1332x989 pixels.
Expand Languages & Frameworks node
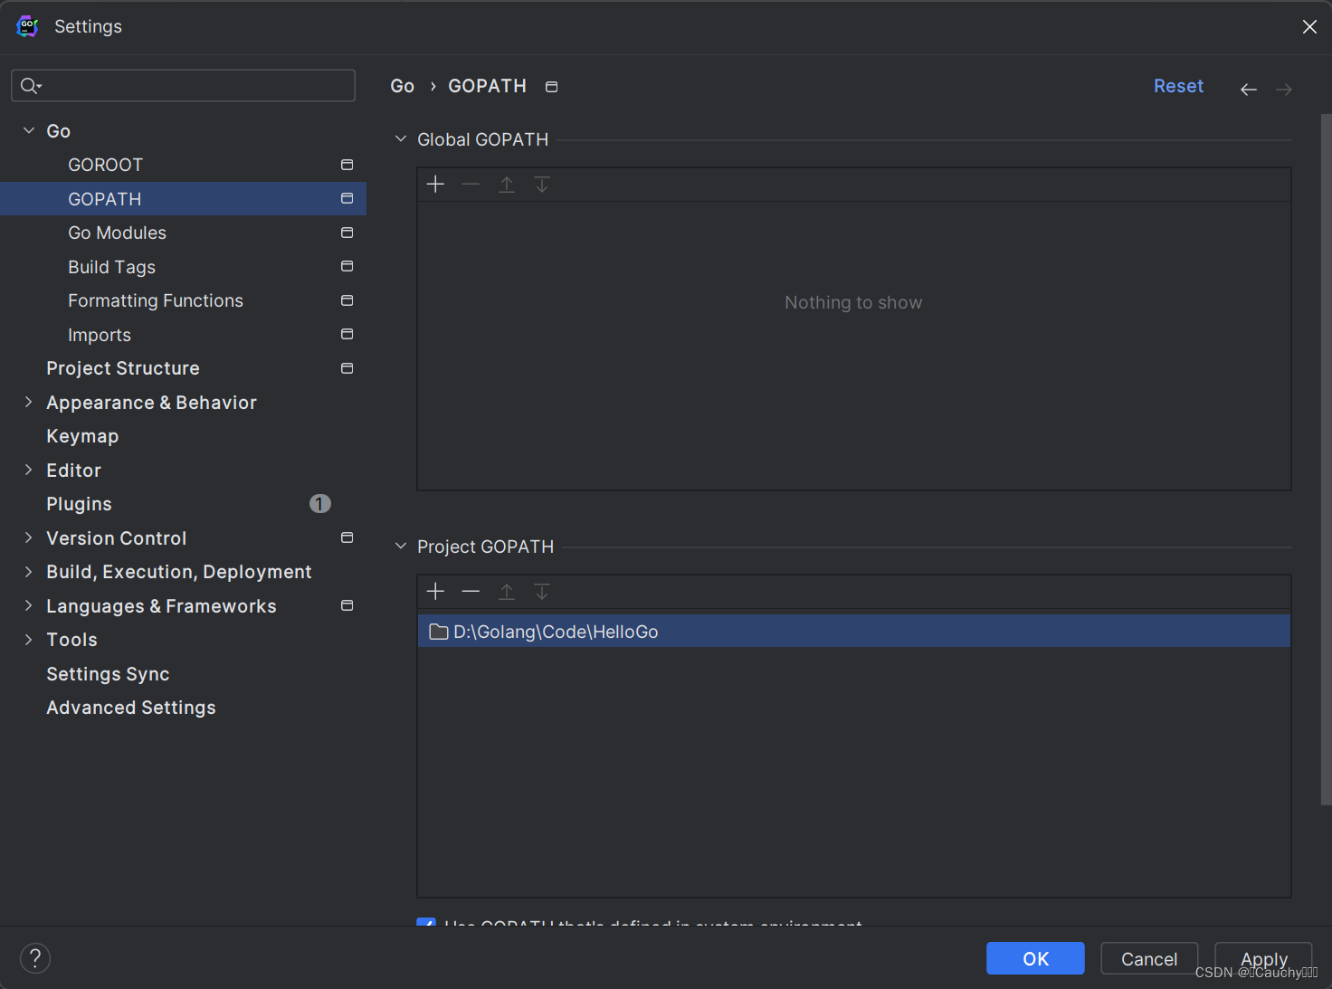pyautogui.click(x=29, y=605)
